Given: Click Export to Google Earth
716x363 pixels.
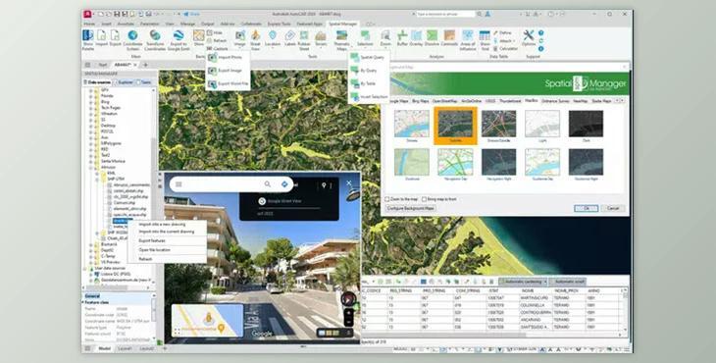Looking at the screenshot, I should 179,39.
